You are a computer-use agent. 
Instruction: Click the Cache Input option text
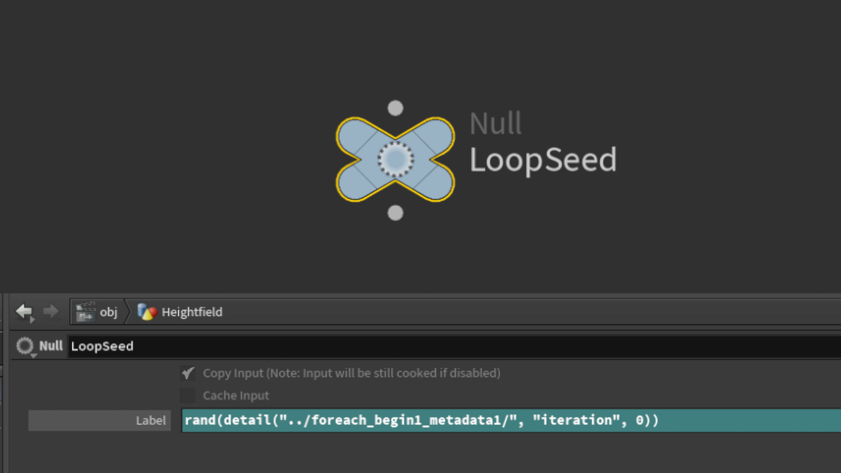(236, 395)
